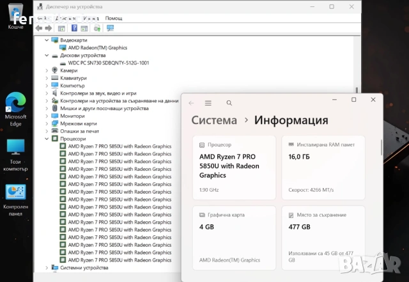Toggle the action pane toolbar icon
The image size is (409, 282).
click(x=84, y=28)
